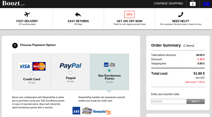Viewport: 212px width, 117px height.
Task: Open the FAST DELIVERY info heading
Action: point(27,21)
